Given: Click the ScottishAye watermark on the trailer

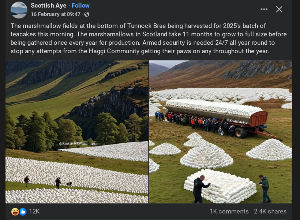Looking at the screenshot, I should [237, 121].
